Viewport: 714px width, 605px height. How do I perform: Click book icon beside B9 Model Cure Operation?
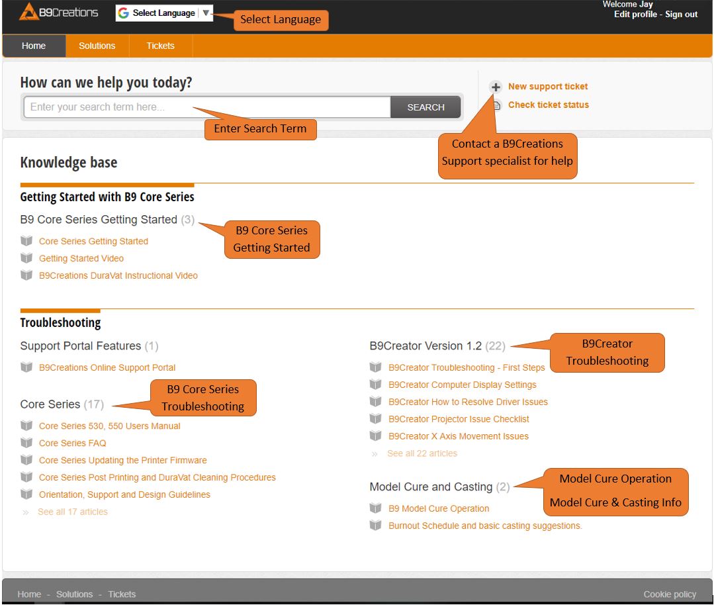tap(376, 508)
